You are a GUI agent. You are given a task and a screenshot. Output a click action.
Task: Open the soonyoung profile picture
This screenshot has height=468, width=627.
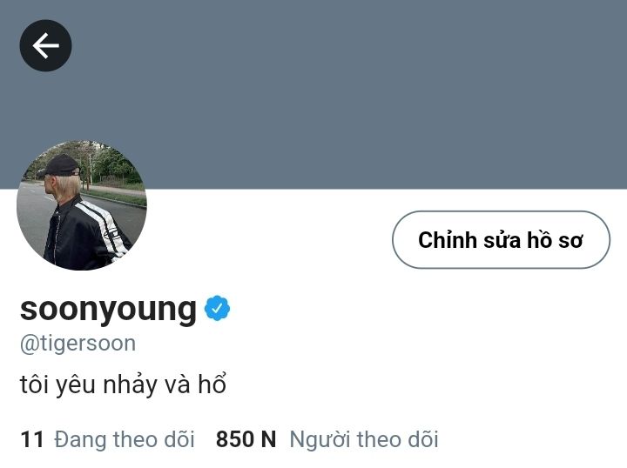pos(82,205)
